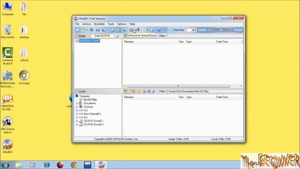This screenshot has height=169, width=300.
Task: Click the Up folder icon in Local toolbar
Action: pyautogui.click(x=125, y=92)
